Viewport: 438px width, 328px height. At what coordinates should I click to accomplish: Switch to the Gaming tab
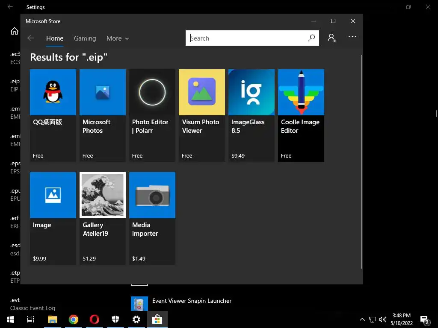[x=85, y=38]
